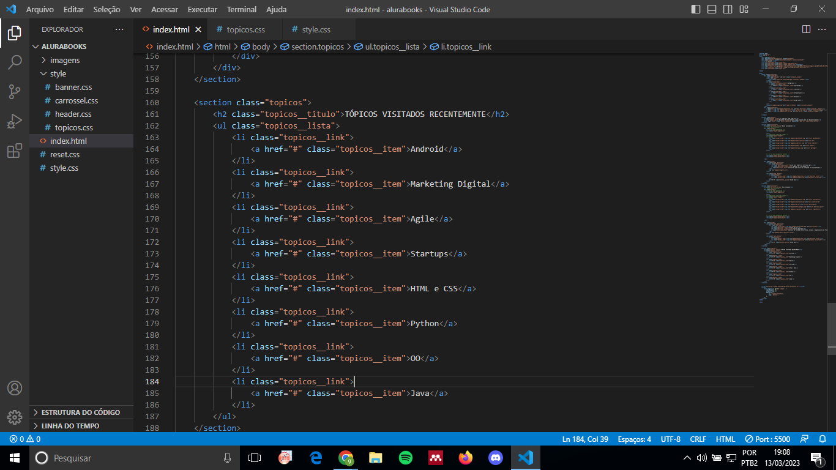The height and width of the screenshot is (470, 836).
Task: Open the Seleção menu
Action: click(107, 9)
